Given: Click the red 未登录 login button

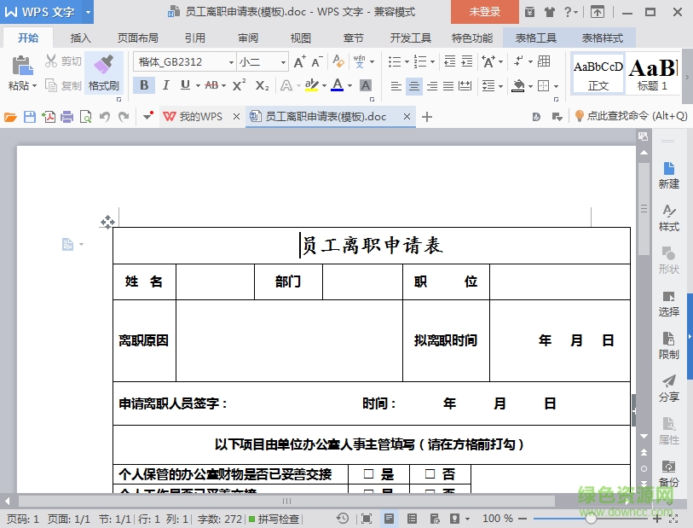Looking at the screenshot, I should [484, 13].
